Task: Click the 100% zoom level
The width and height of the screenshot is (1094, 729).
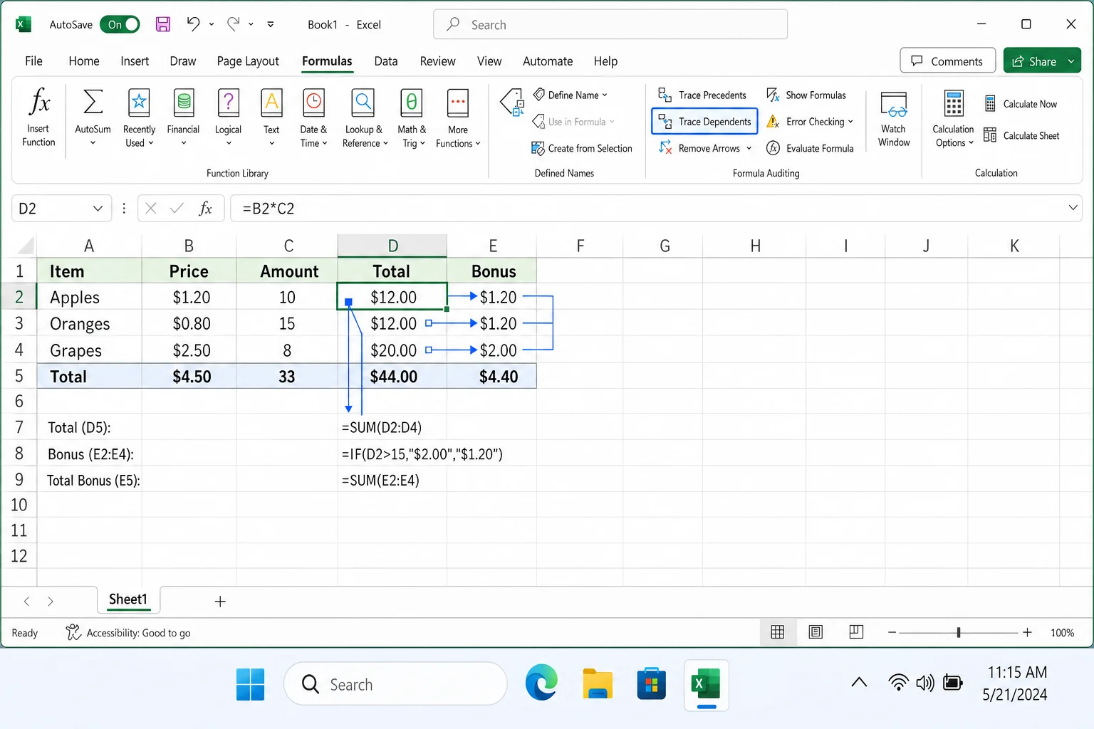Action: pos(1062,633)
